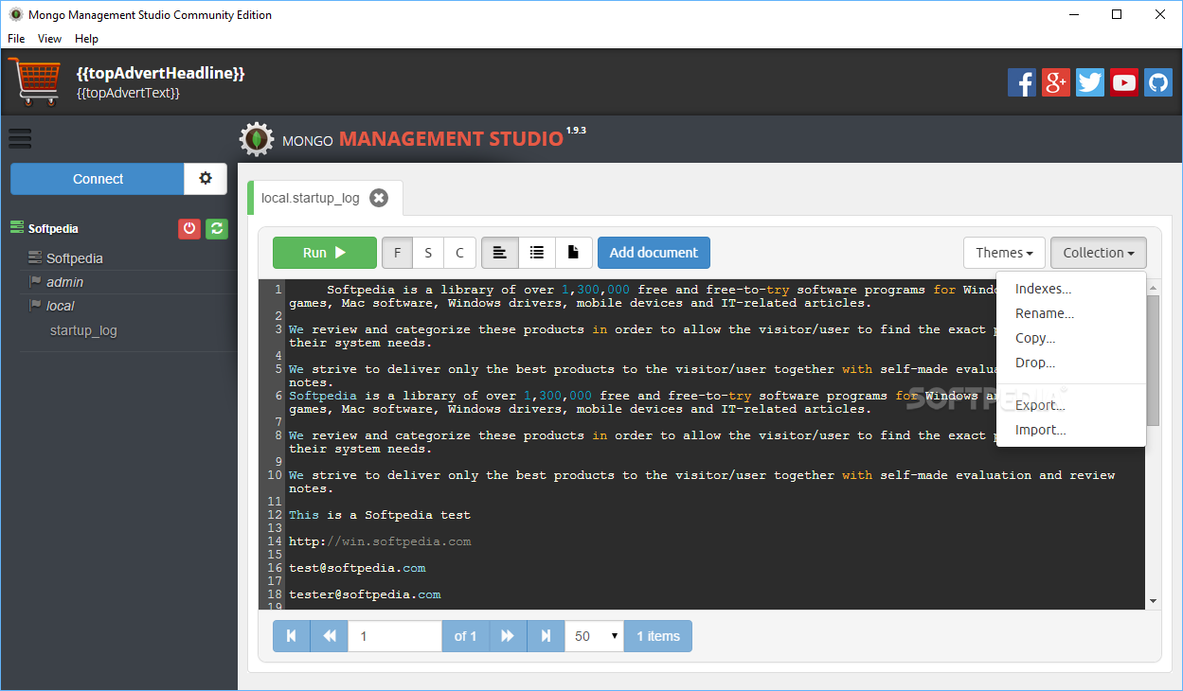Go to last page of results
1183x691 pixels.
(546, 636)
